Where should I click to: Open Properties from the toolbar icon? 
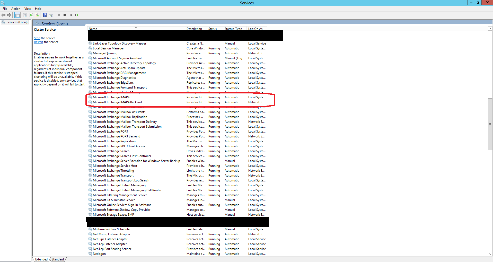(25, 15)
